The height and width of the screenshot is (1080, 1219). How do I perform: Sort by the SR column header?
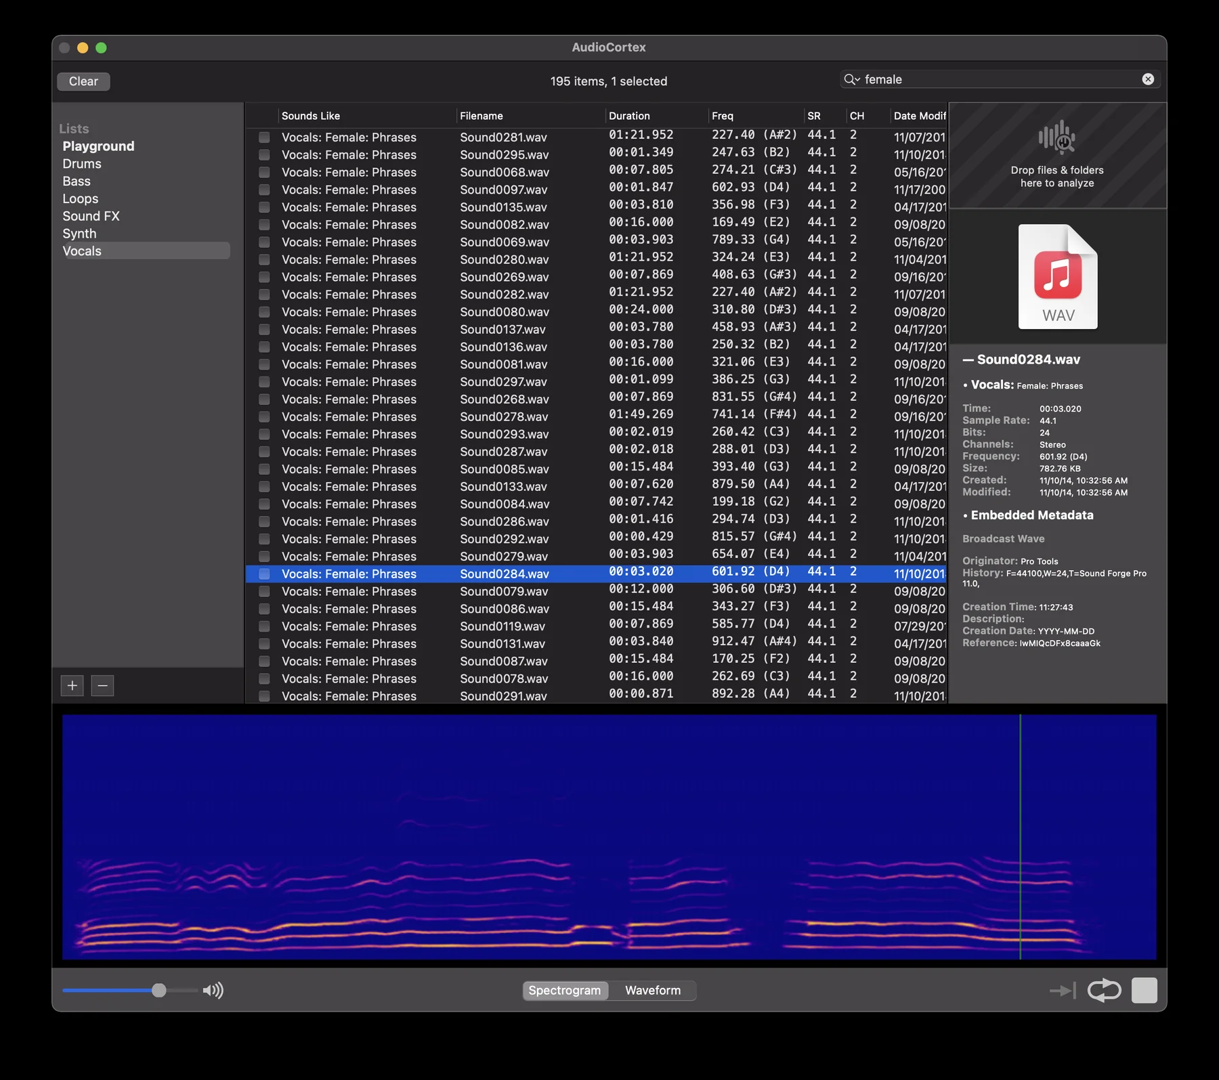(x=825, y=116)
